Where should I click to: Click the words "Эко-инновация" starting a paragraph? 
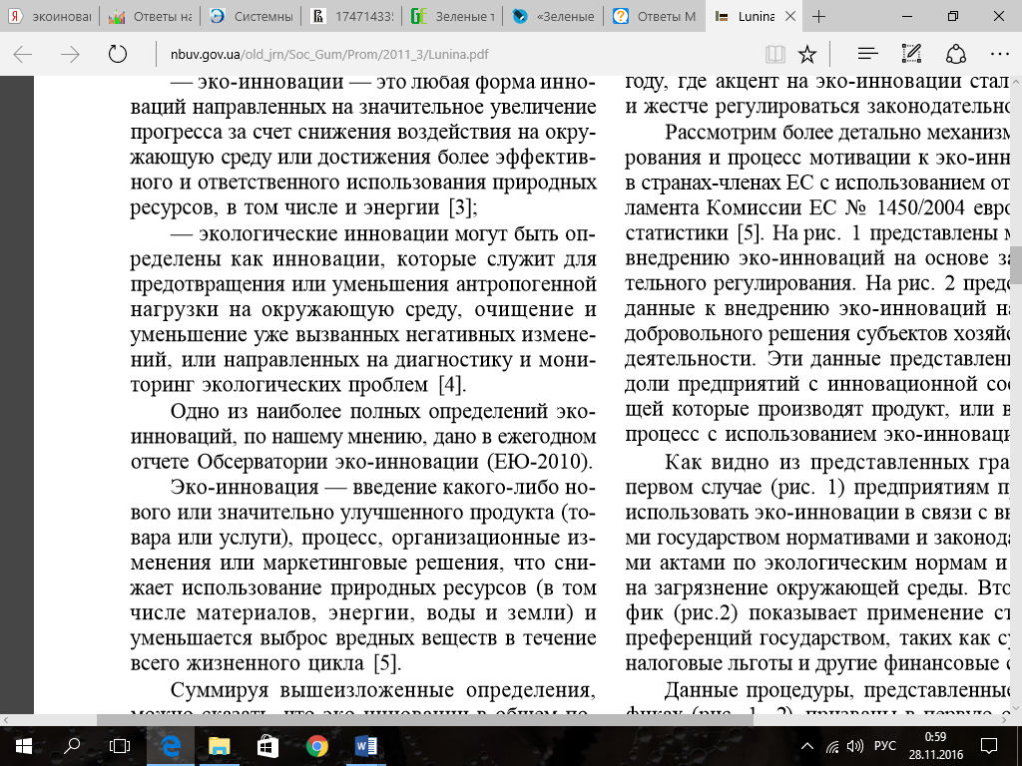click(x=245, y=487)
